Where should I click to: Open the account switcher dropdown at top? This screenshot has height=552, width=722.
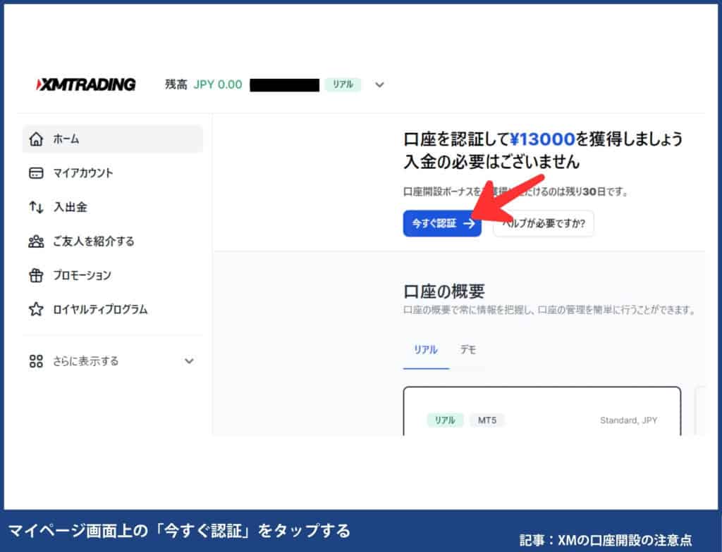click(x=379, y=84)
